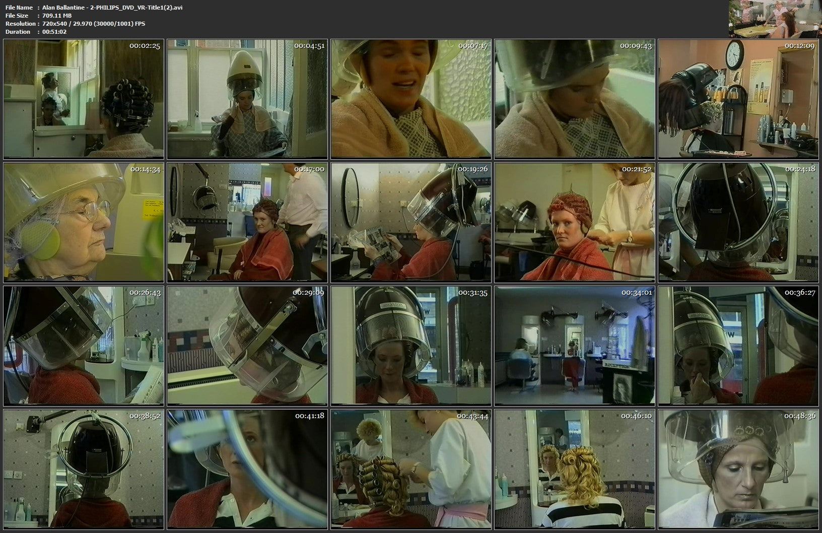822x533 pixels.
Task: Click the small preview image in top-right corner
Action: [x=774, y=19]
